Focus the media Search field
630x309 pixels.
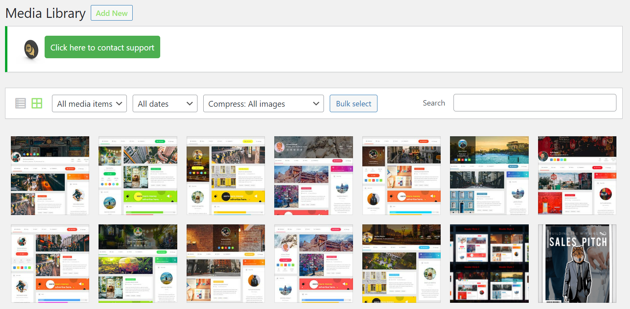click(x=535, y=103)
